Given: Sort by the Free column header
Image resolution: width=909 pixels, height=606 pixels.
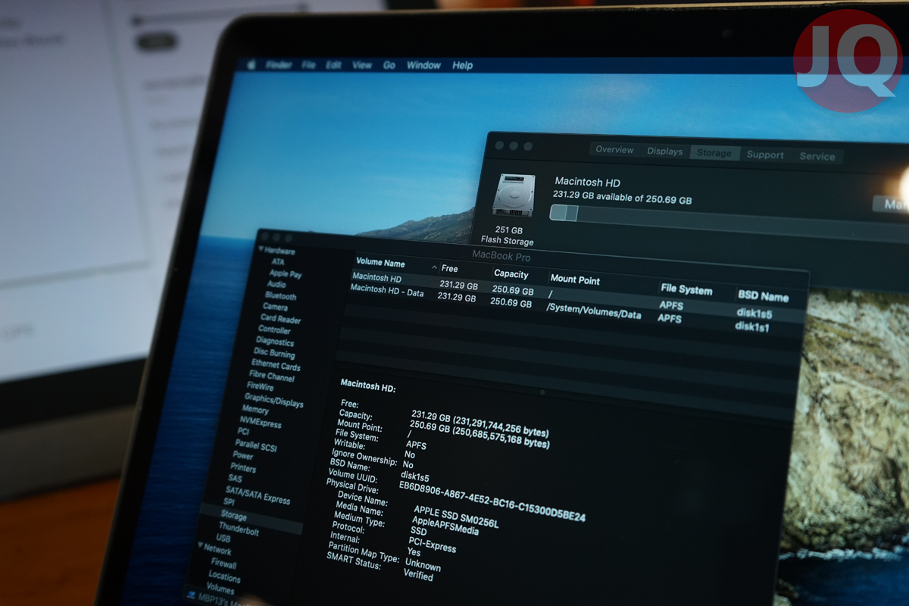Looking at the screenshot, I should [449, 269].
